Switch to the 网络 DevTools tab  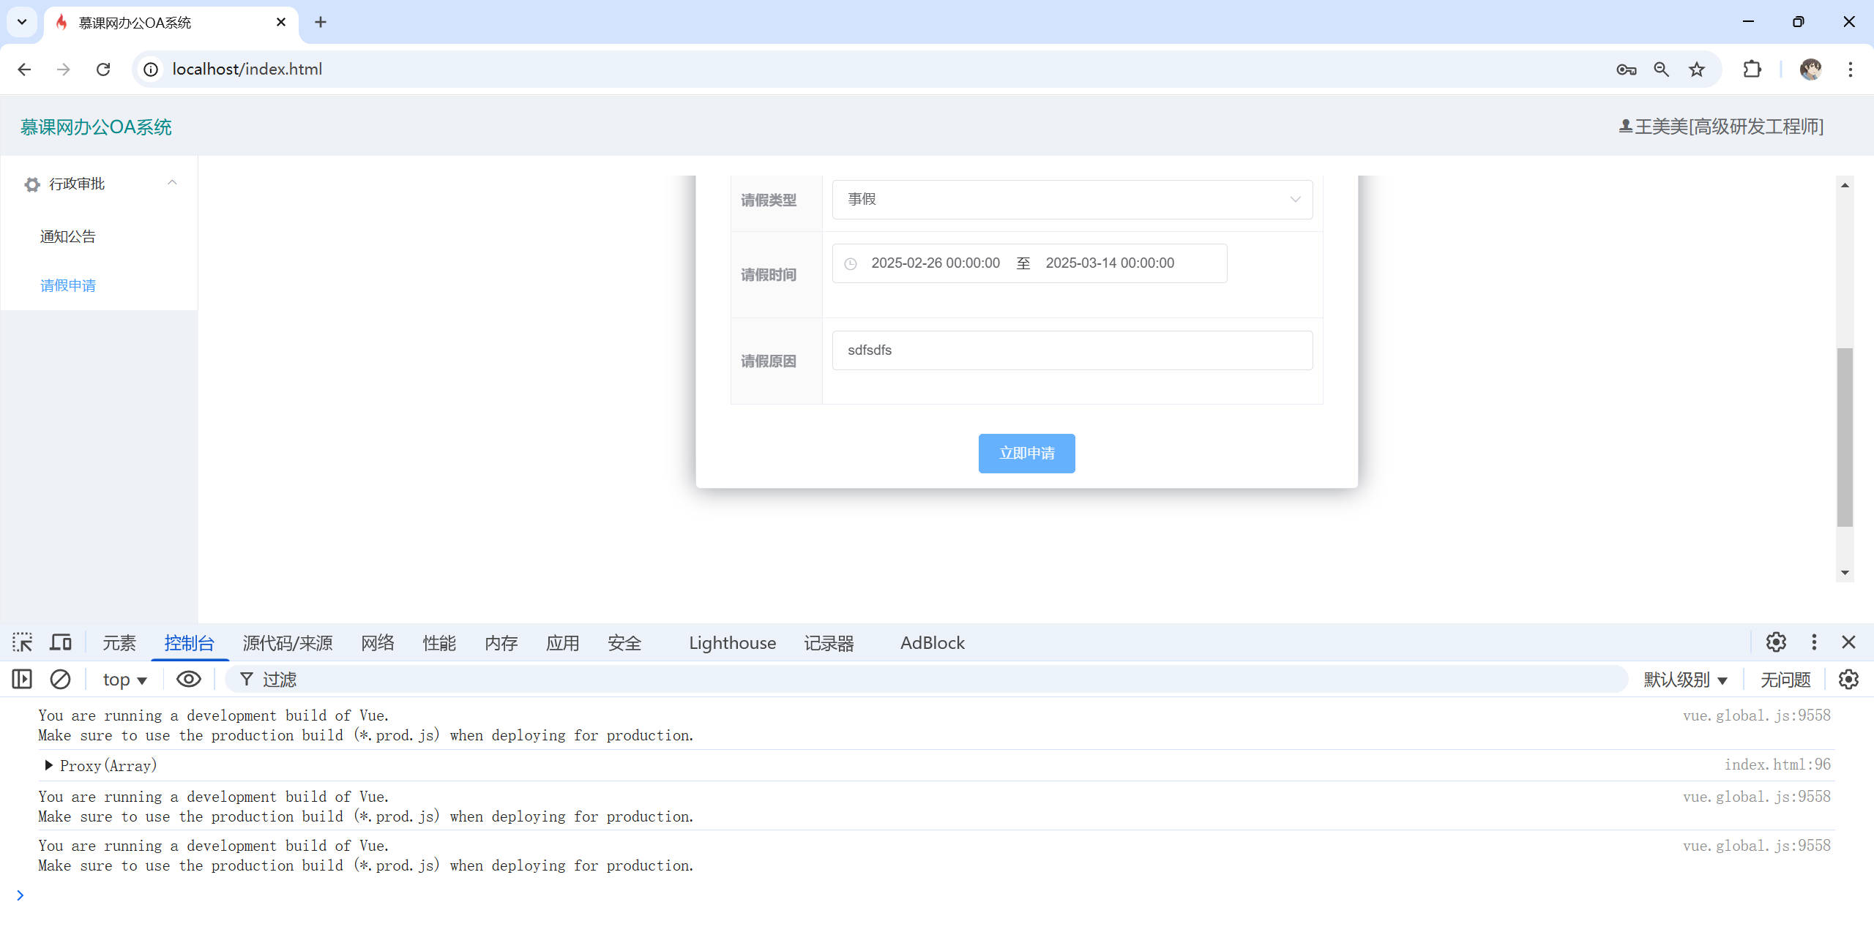377,642
